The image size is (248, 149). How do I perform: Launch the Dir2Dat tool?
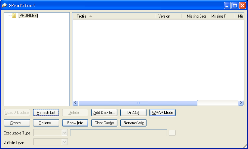(x=133, y=113)
